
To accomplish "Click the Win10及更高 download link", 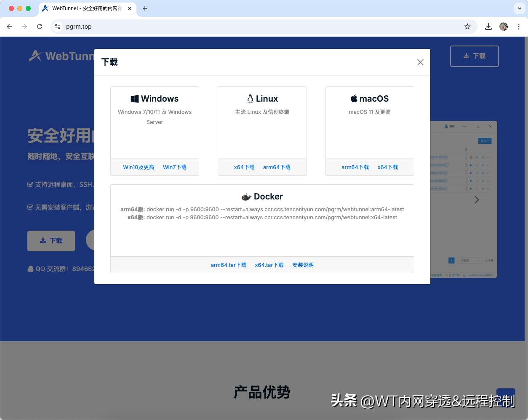I will click(139, 167).
